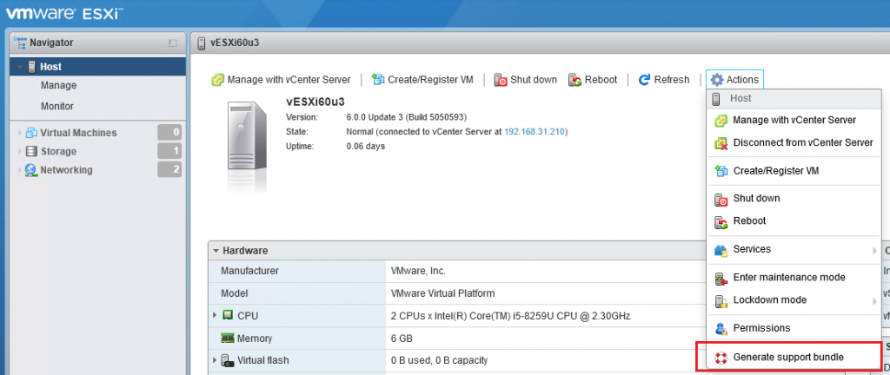Click the Create/Register VM toolbar icon
890x375 pixels.
[378, 80]
